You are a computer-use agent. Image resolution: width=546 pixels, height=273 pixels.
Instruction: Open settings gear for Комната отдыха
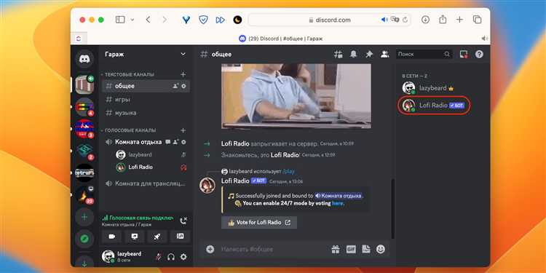183,142
